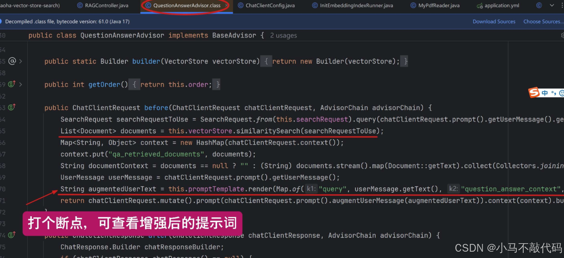Click the InitEmbeddingIndexRunner.java class icon
The image size is (564, 258).
[315, 6]
